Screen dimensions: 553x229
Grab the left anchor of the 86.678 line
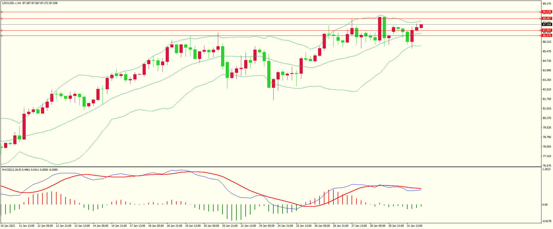(x=1, y=36)
